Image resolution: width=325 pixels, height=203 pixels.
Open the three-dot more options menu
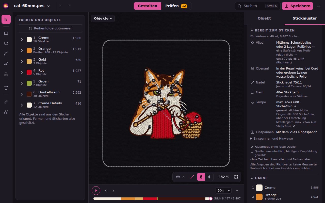pos(318,6)
